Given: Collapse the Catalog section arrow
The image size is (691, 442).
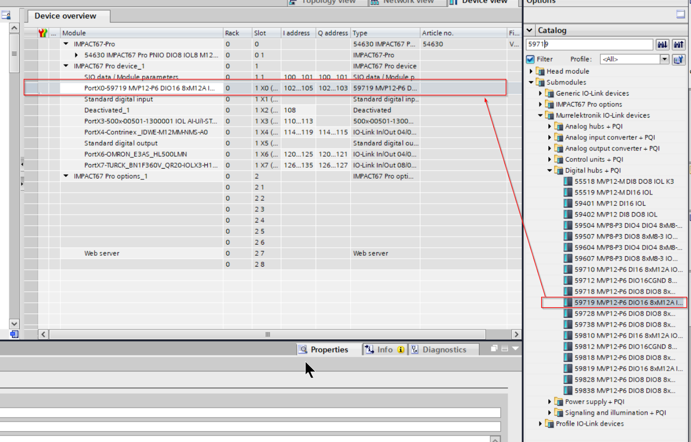Looking at the screenshot, I should 529,30.
